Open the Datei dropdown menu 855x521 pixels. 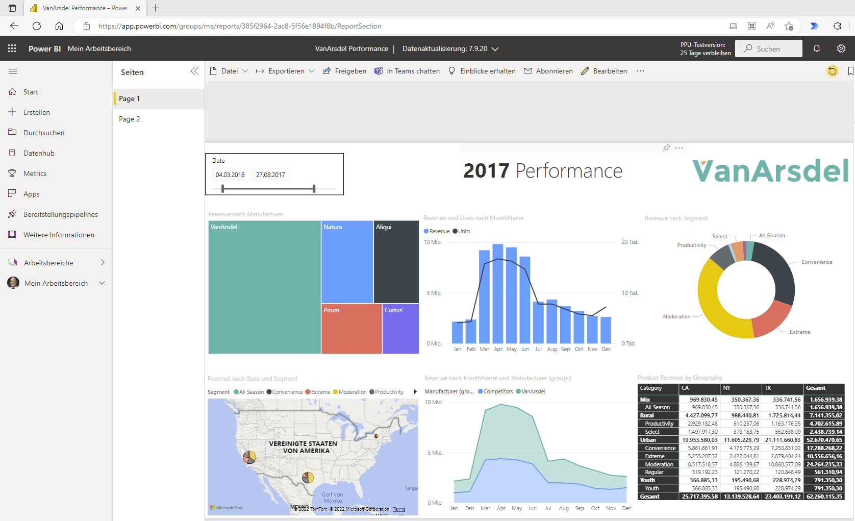pos(229,71)
